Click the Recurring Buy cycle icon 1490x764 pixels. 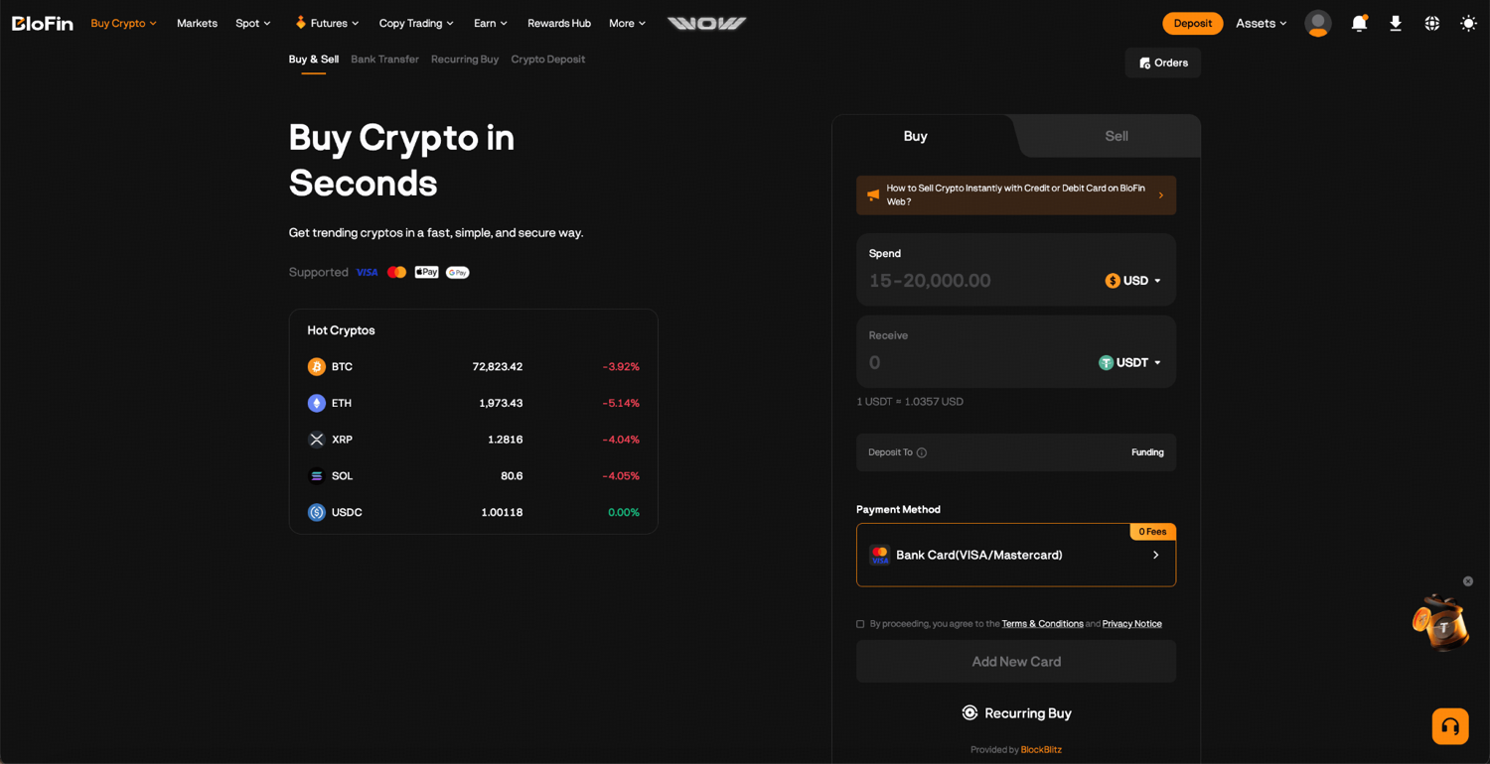pos(969,712)
